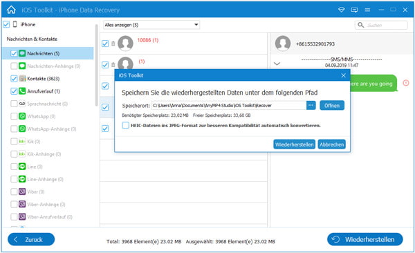
Task: Click the avatar of the 10086 conversation
Action: pos(125,44)
